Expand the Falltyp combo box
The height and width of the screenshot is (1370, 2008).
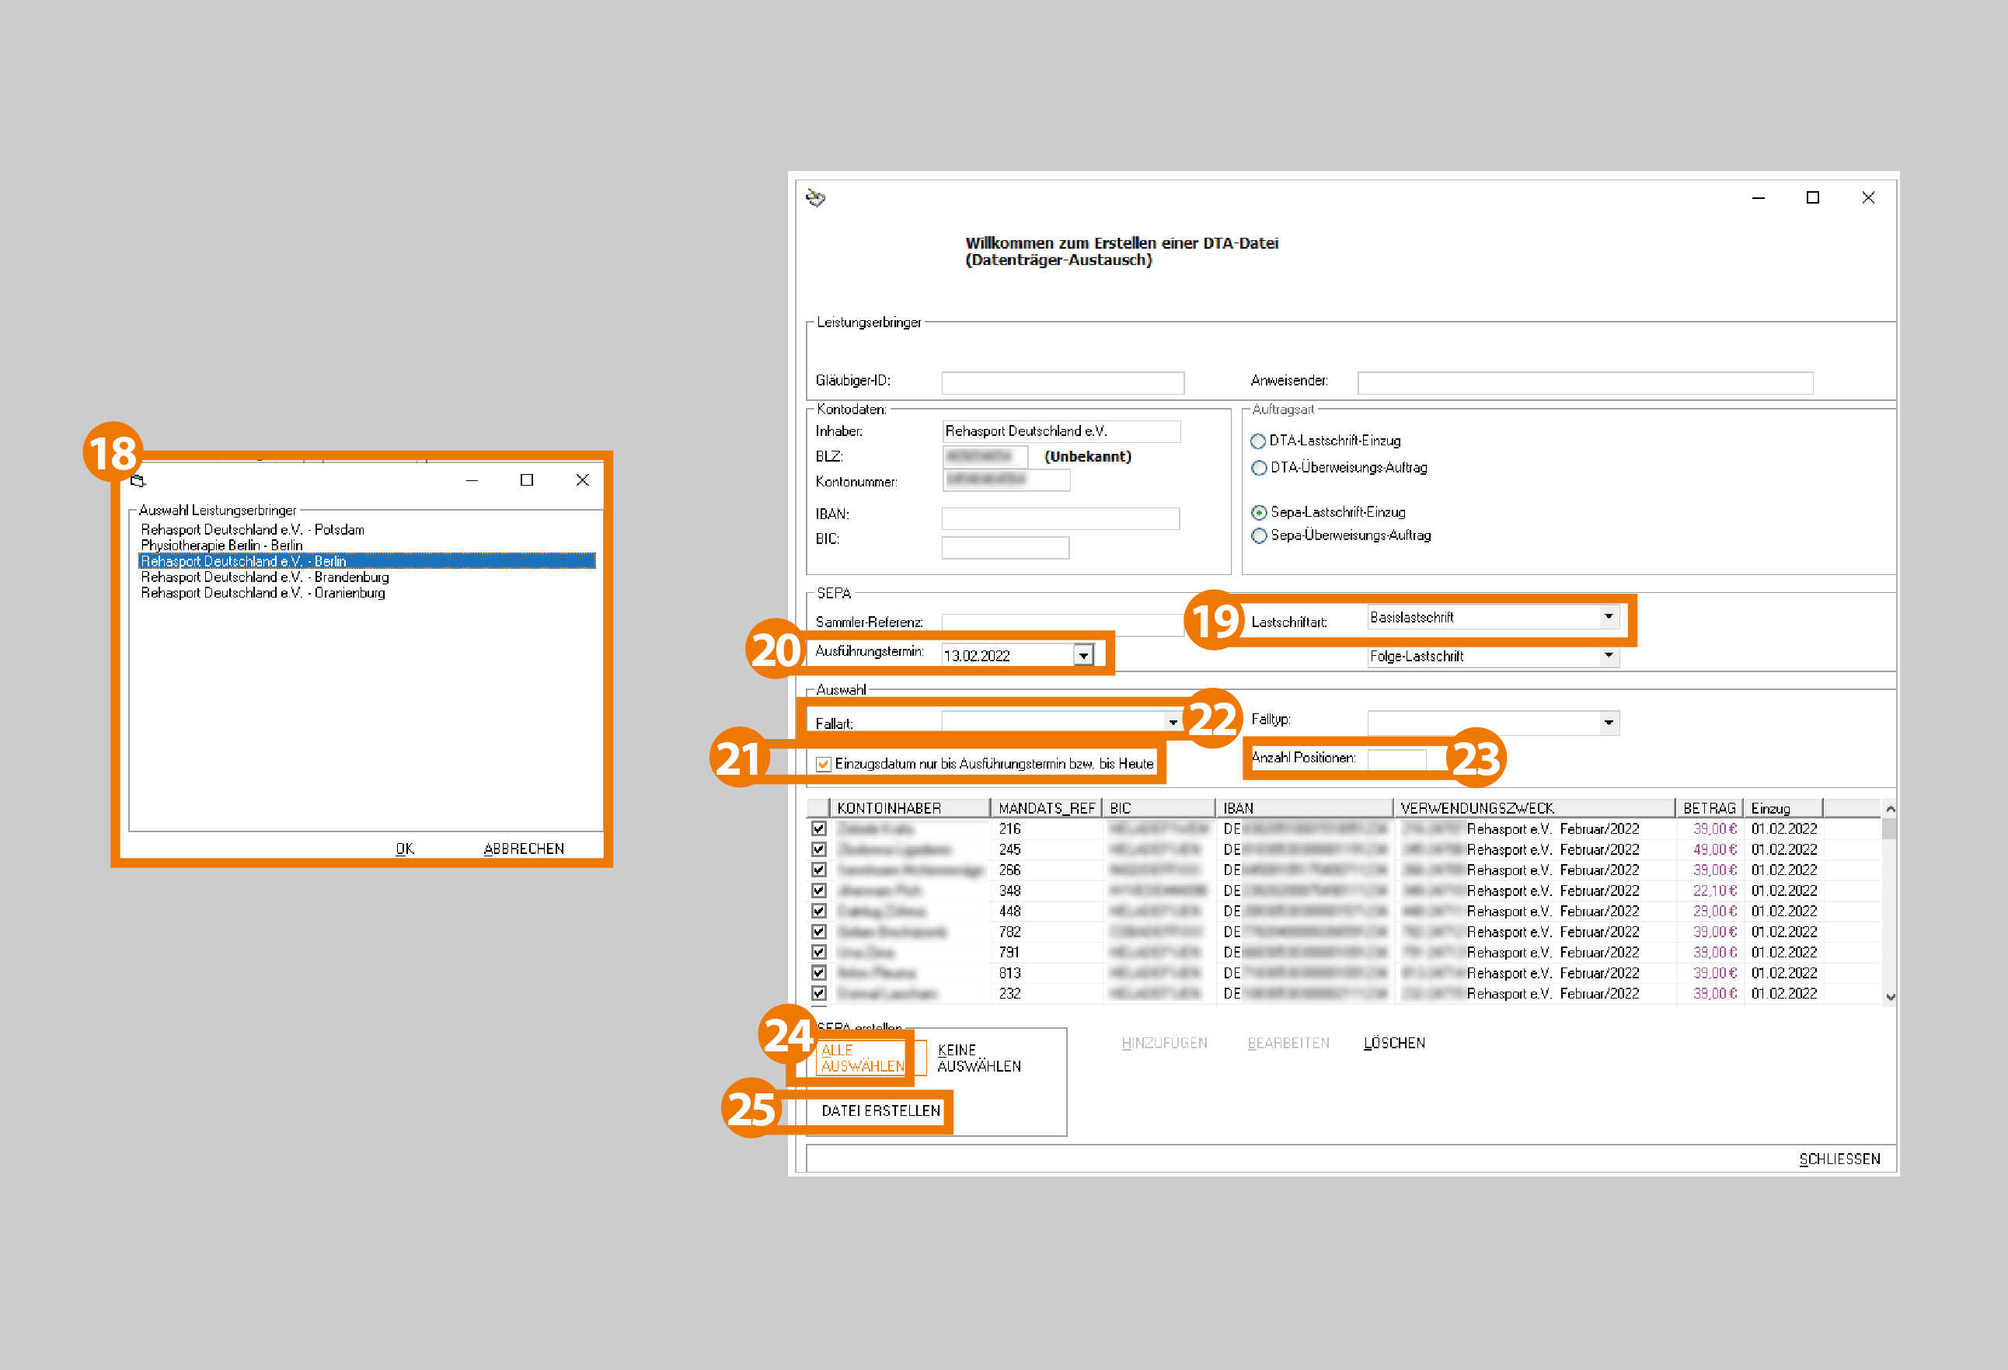pyautogui.click(x=1608, y=722)
